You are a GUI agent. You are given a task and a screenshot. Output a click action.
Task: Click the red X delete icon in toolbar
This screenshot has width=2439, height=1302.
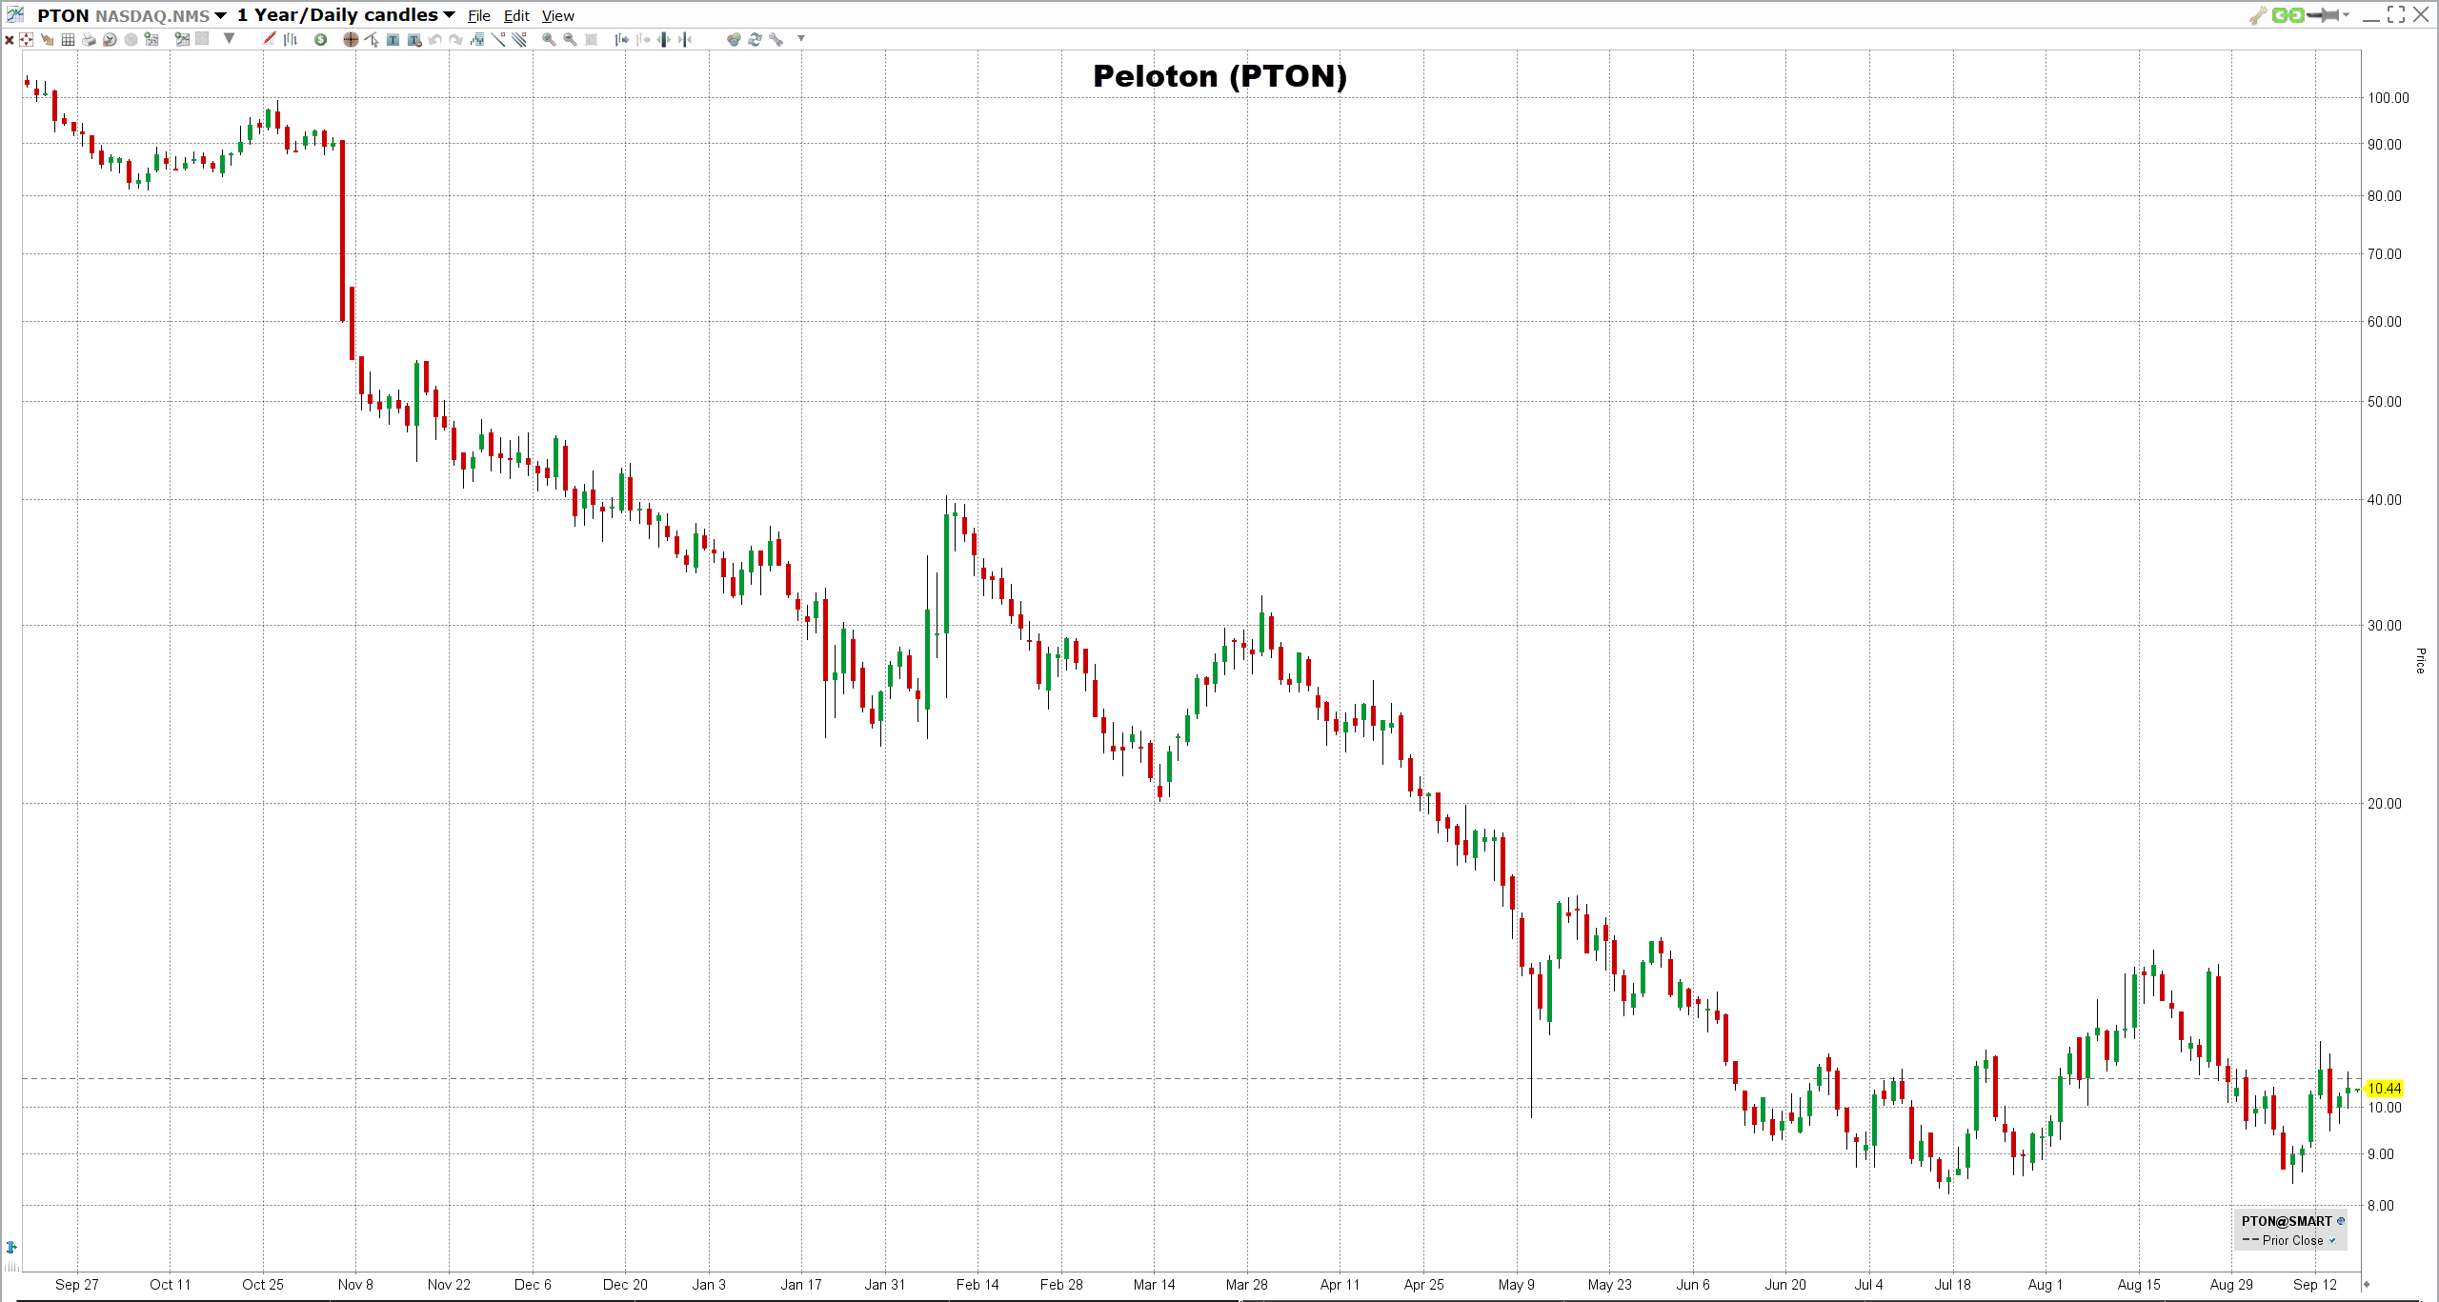tap(10, 39)
